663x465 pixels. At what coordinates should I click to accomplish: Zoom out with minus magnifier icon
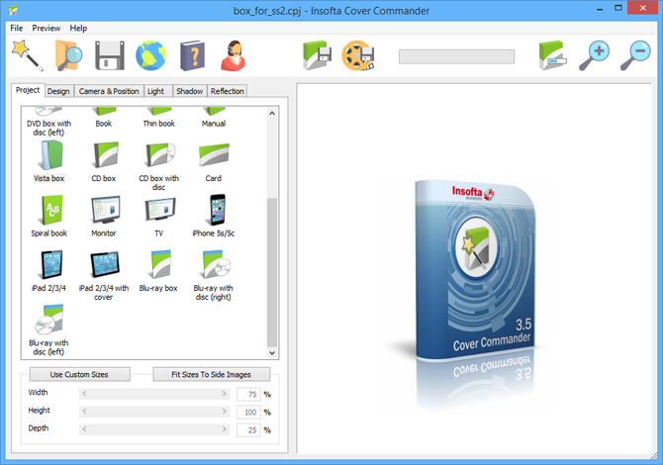click(634, 55)
